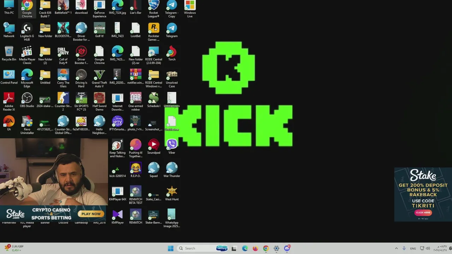Image resolution: width=452 pixels, height=254 pixels.
Task: Open Firefox from the taskbar
Action: coord(255,248)
